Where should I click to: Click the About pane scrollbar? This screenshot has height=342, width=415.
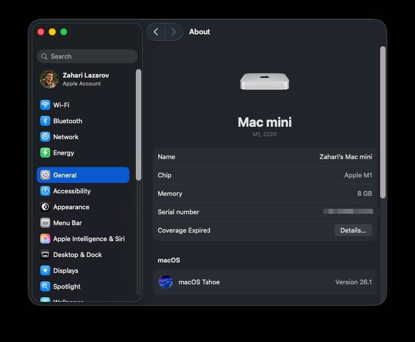pyautogui.click(x=383, y=122)
